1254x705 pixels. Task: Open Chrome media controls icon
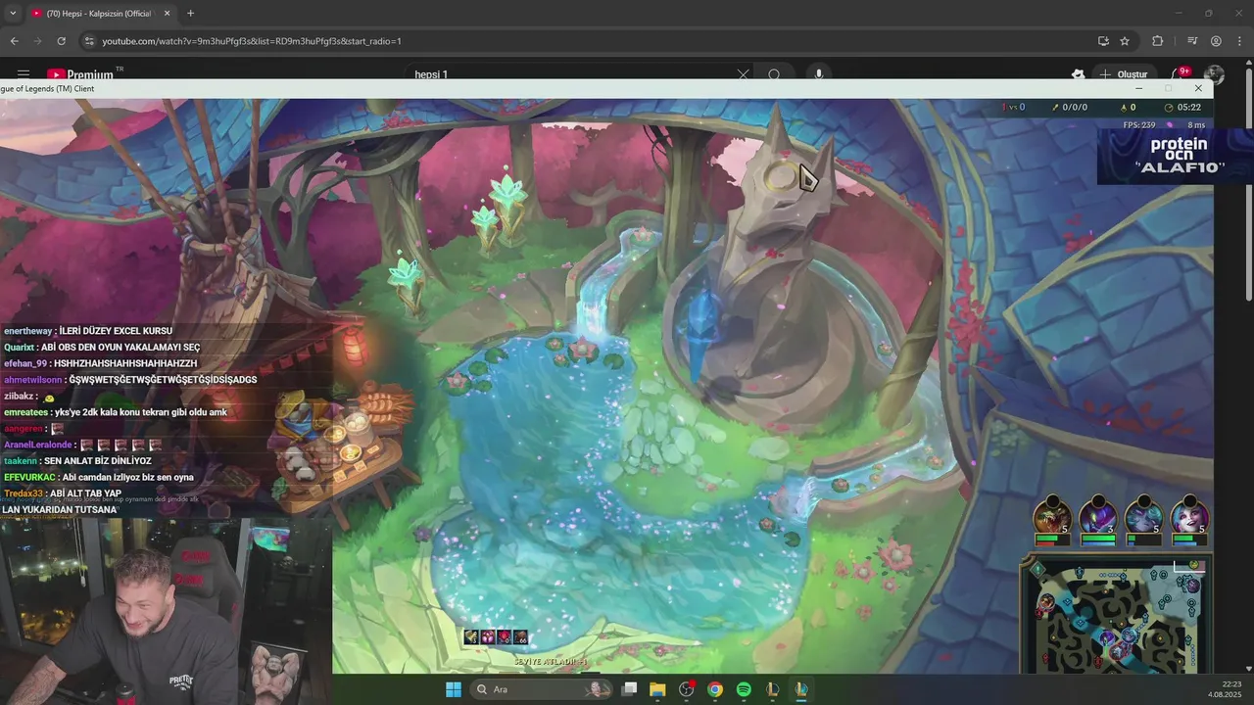coord(1191,41)
